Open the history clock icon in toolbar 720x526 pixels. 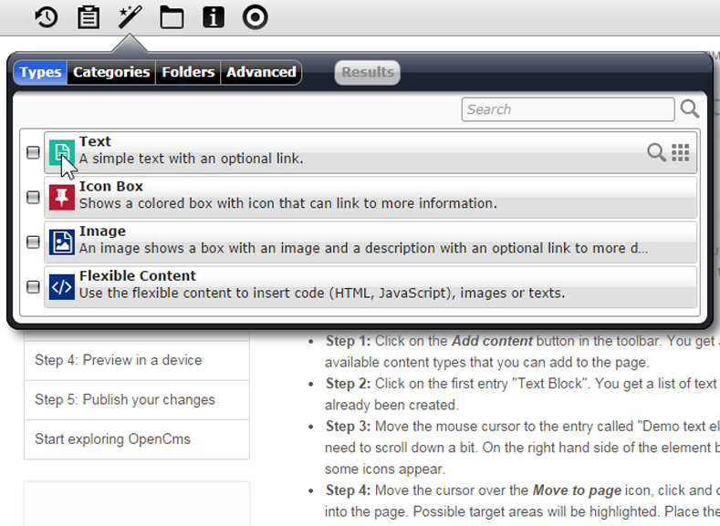[x=47, y=17]
